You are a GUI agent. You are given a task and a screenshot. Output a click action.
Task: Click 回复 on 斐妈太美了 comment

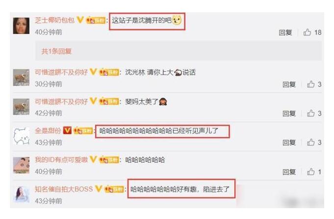click(x=289, y=113)
